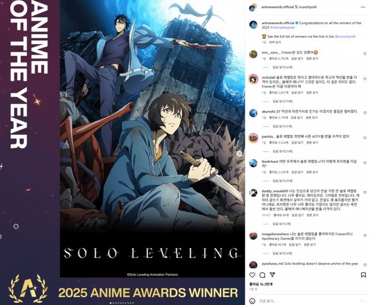Like vicfuda0 comment heart
Image resolution: width=369 pixels, height=305 pixels.
click(x=365, y=79)
